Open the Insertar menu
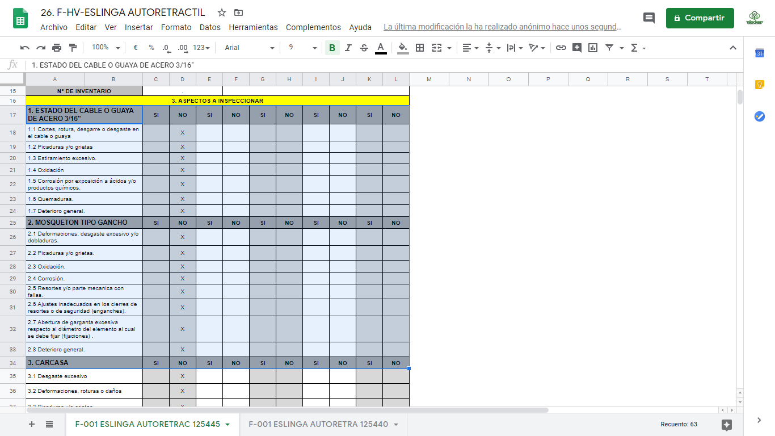775x436 pixels. coord(139,27)
